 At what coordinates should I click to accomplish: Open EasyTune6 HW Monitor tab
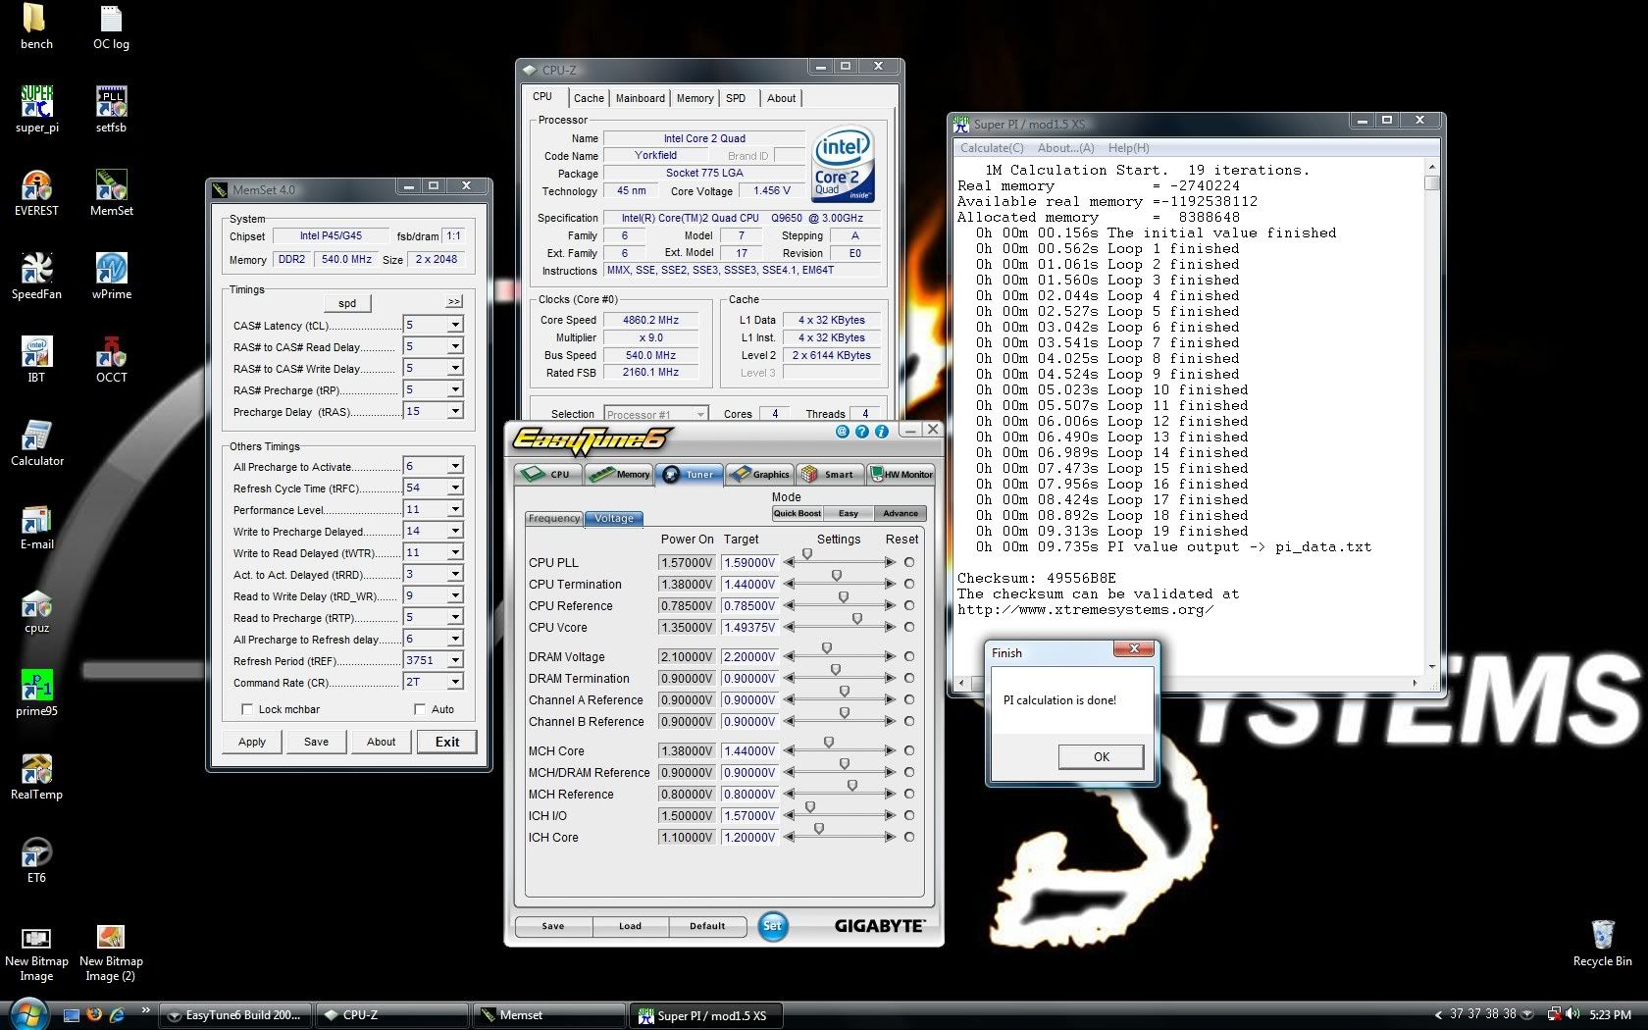(x=901, y=474)
